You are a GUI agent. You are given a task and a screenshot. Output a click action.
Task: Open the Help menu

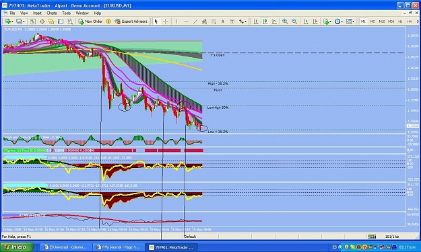[x=98, y=13]
